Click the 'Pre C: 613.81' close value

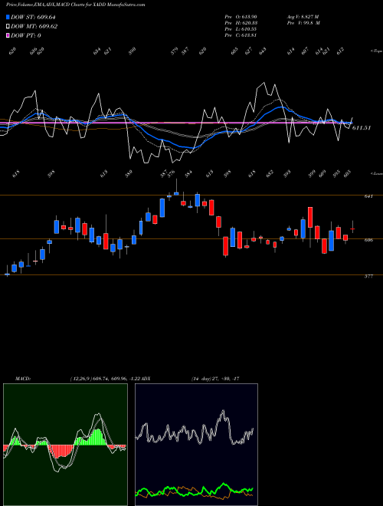click(241, 35)
